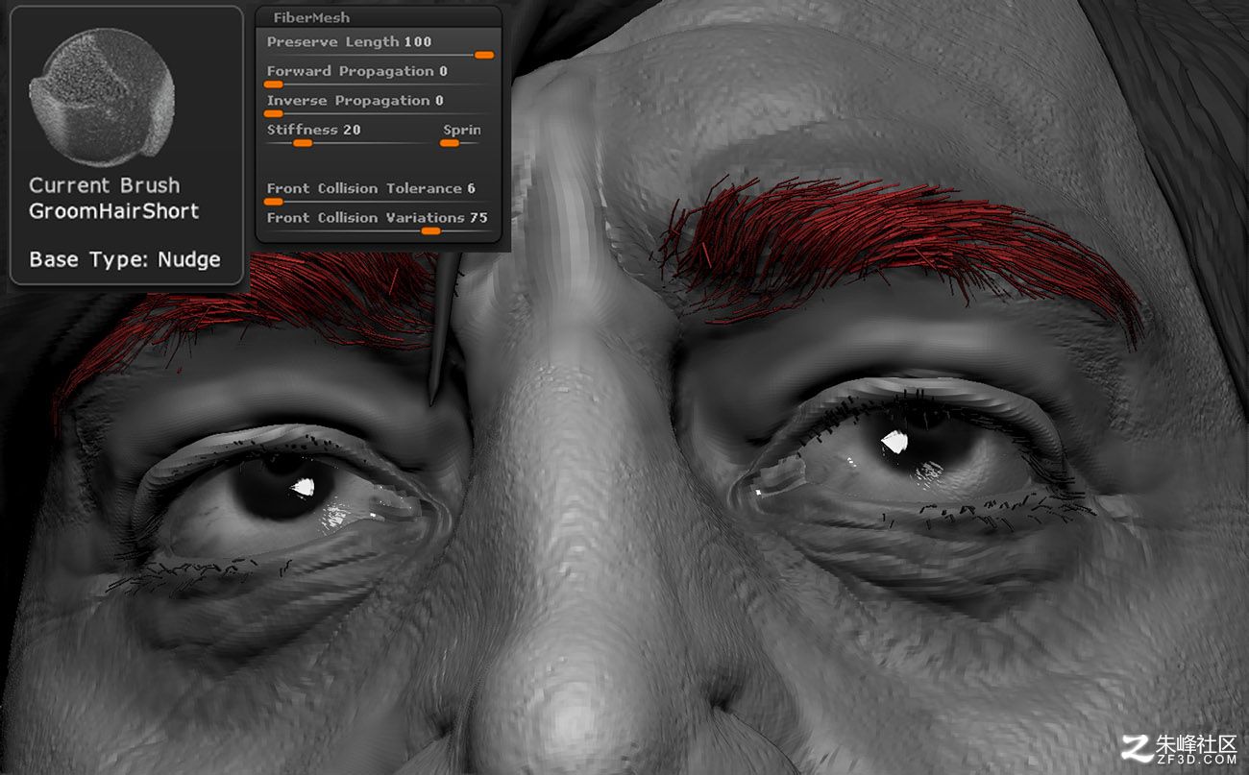
Task: Click the GroomHairShort brush thumbnail
Action: click(102, 95)
